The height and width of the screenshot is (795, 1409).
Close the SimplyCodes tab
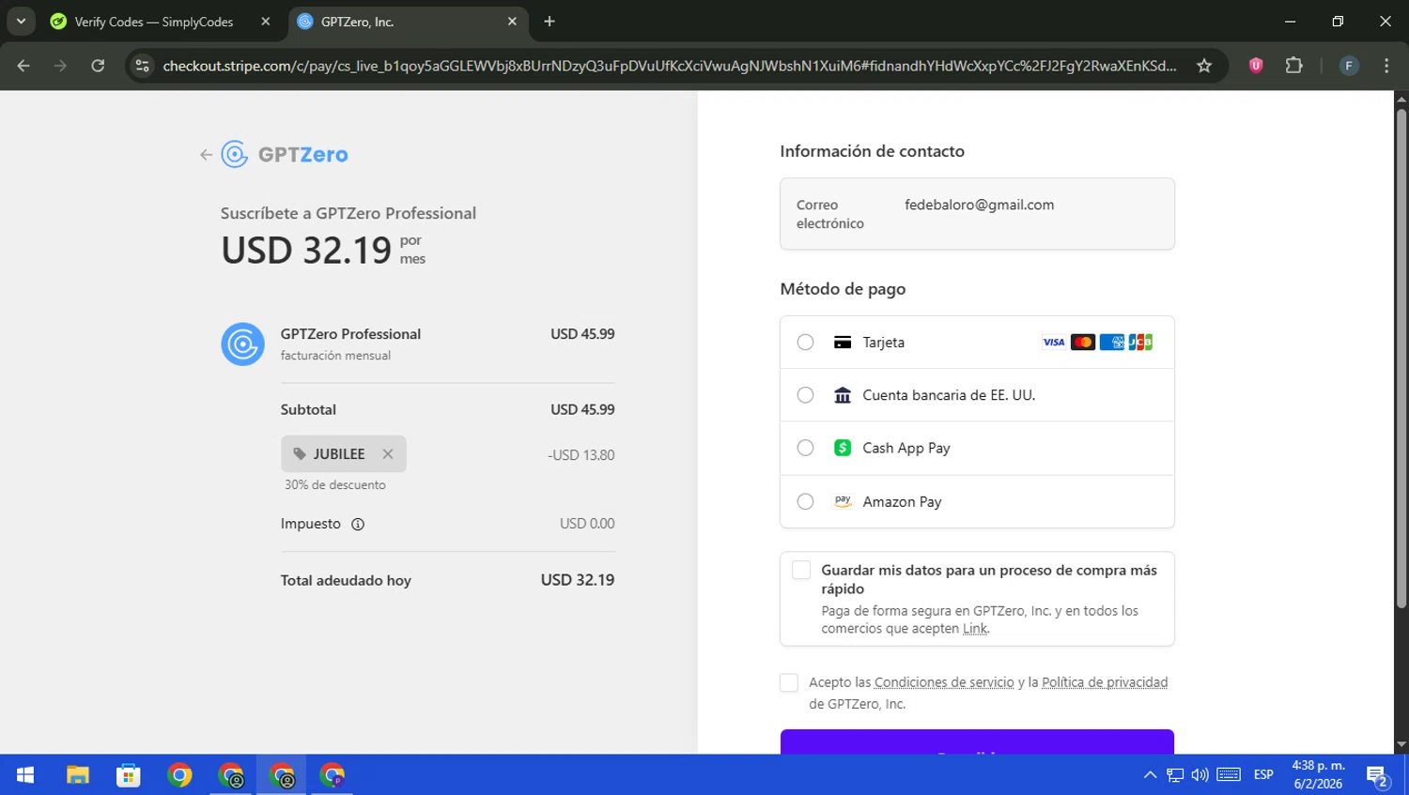(266, 22)
